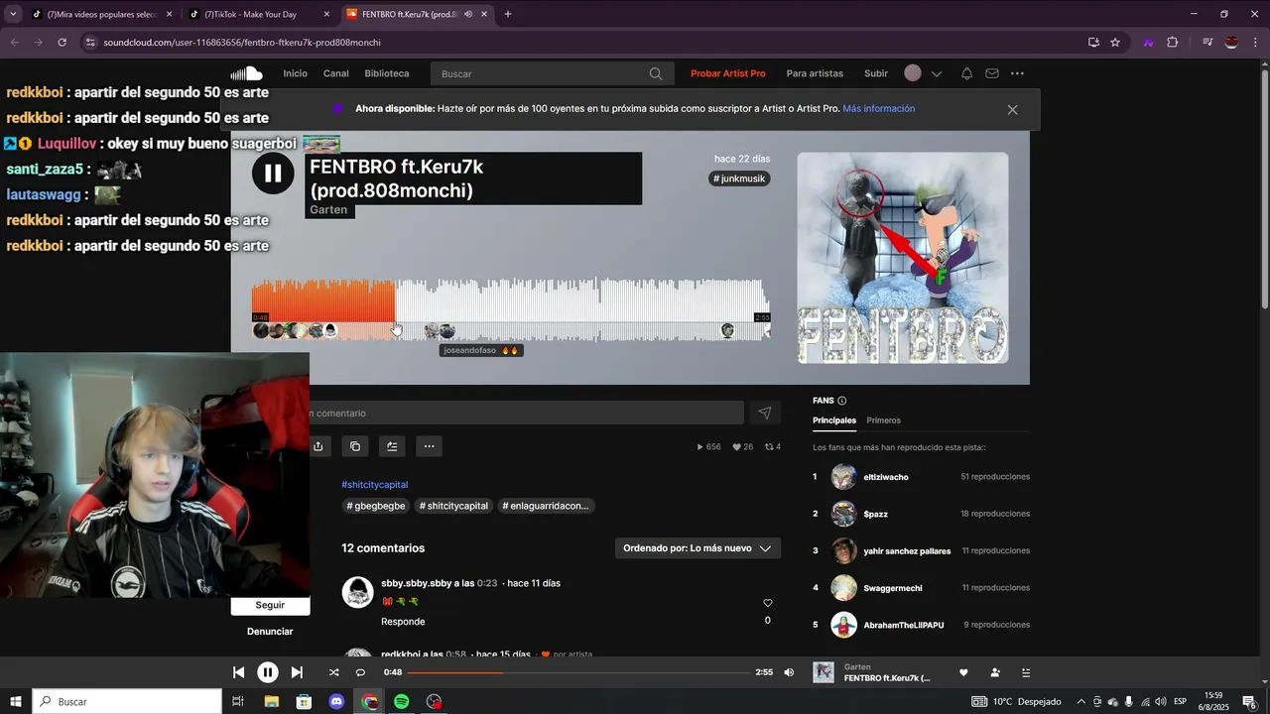Open the #junkmusik tag

(x=739, y=178)
